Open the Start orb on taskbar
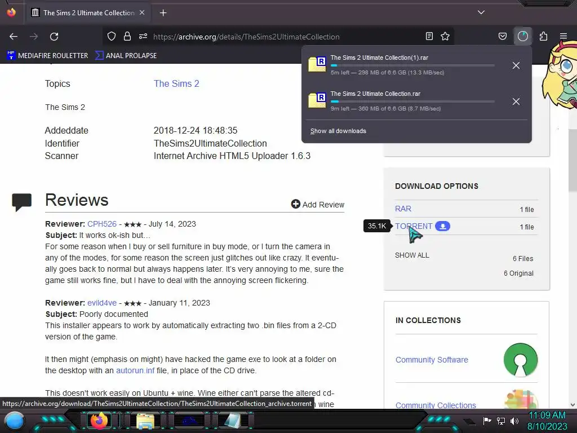 pos(15,421)
